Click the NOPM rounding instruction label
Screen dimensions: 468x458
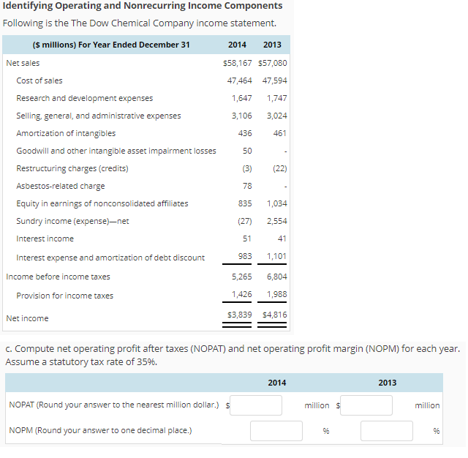coord(100,431)
